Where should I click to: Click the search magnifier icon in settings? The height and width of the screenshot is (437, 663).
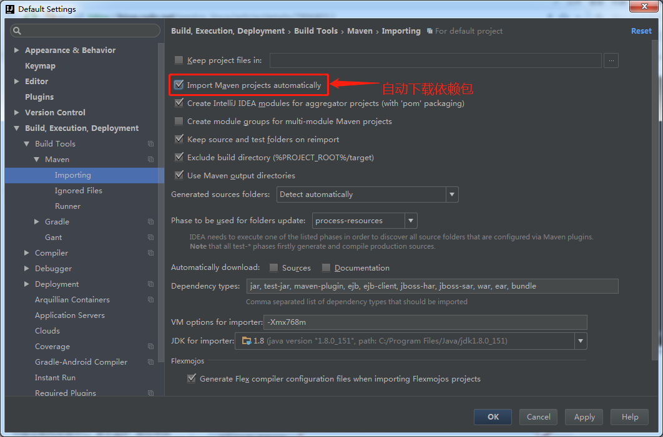[17, 31]
